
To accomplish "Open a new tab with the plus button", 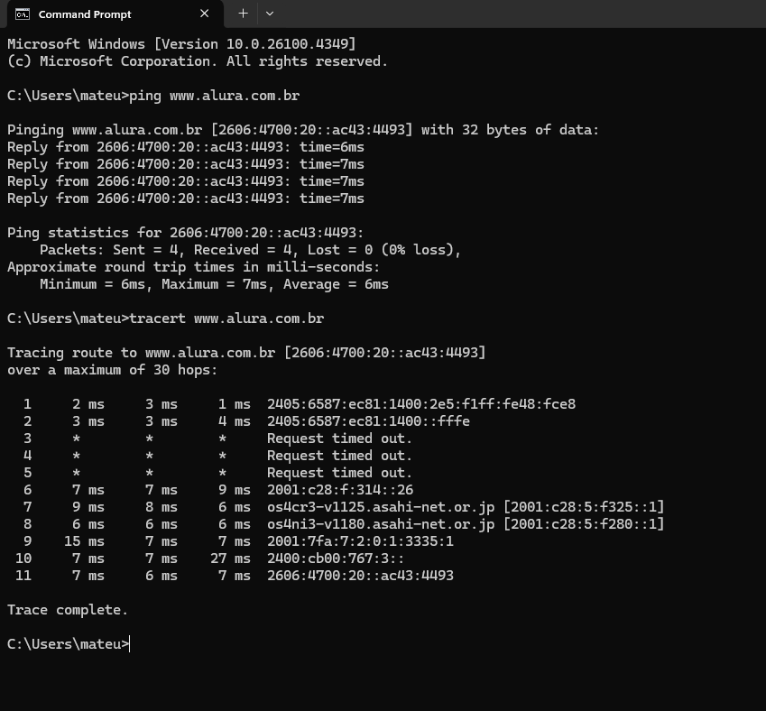I will 243,14.
